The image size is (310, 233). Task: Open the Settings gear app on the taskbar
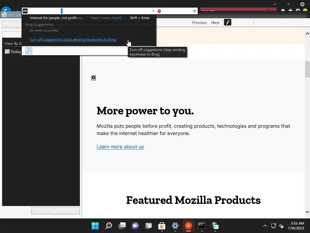175,226
